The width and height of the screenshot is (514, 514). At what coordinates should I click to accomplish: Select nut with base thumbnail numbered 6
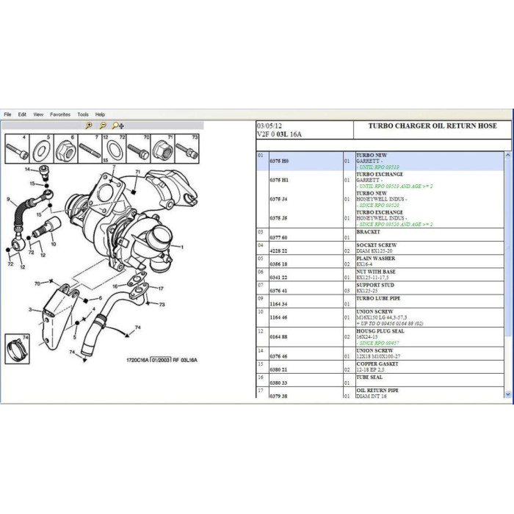point(66,148)
